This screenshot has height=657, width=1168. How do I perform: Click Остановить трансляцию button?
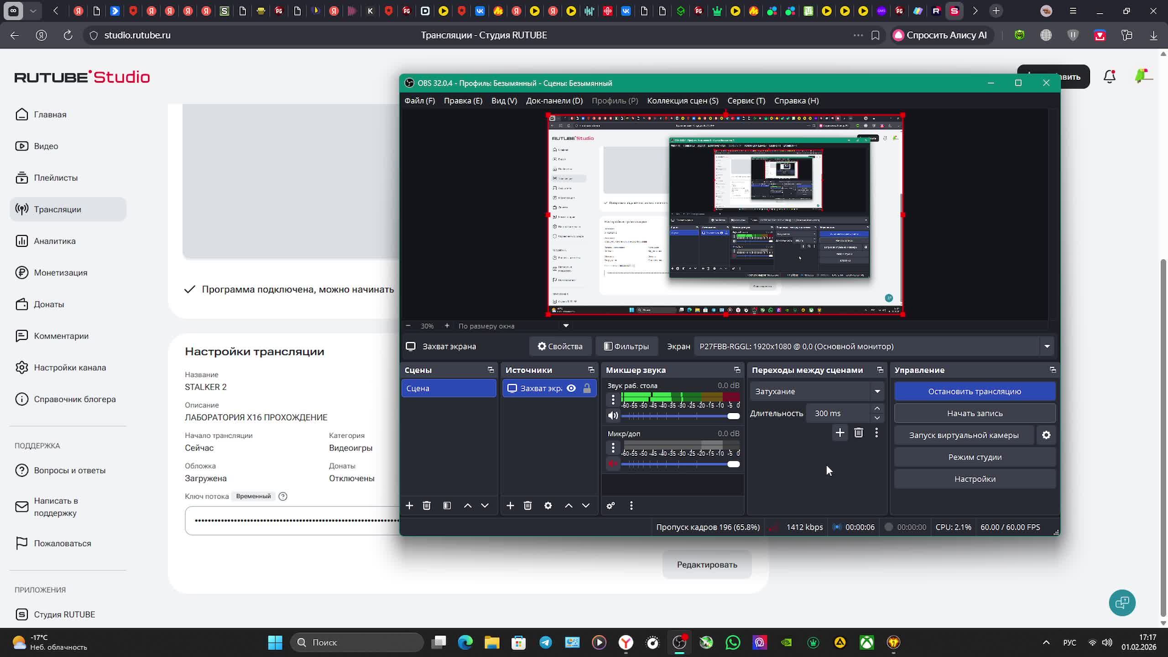pyautogui.click(x=975, y=391)
